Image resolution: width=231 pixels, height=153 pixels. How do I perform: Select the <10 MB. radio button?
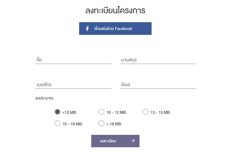[57, 112]
